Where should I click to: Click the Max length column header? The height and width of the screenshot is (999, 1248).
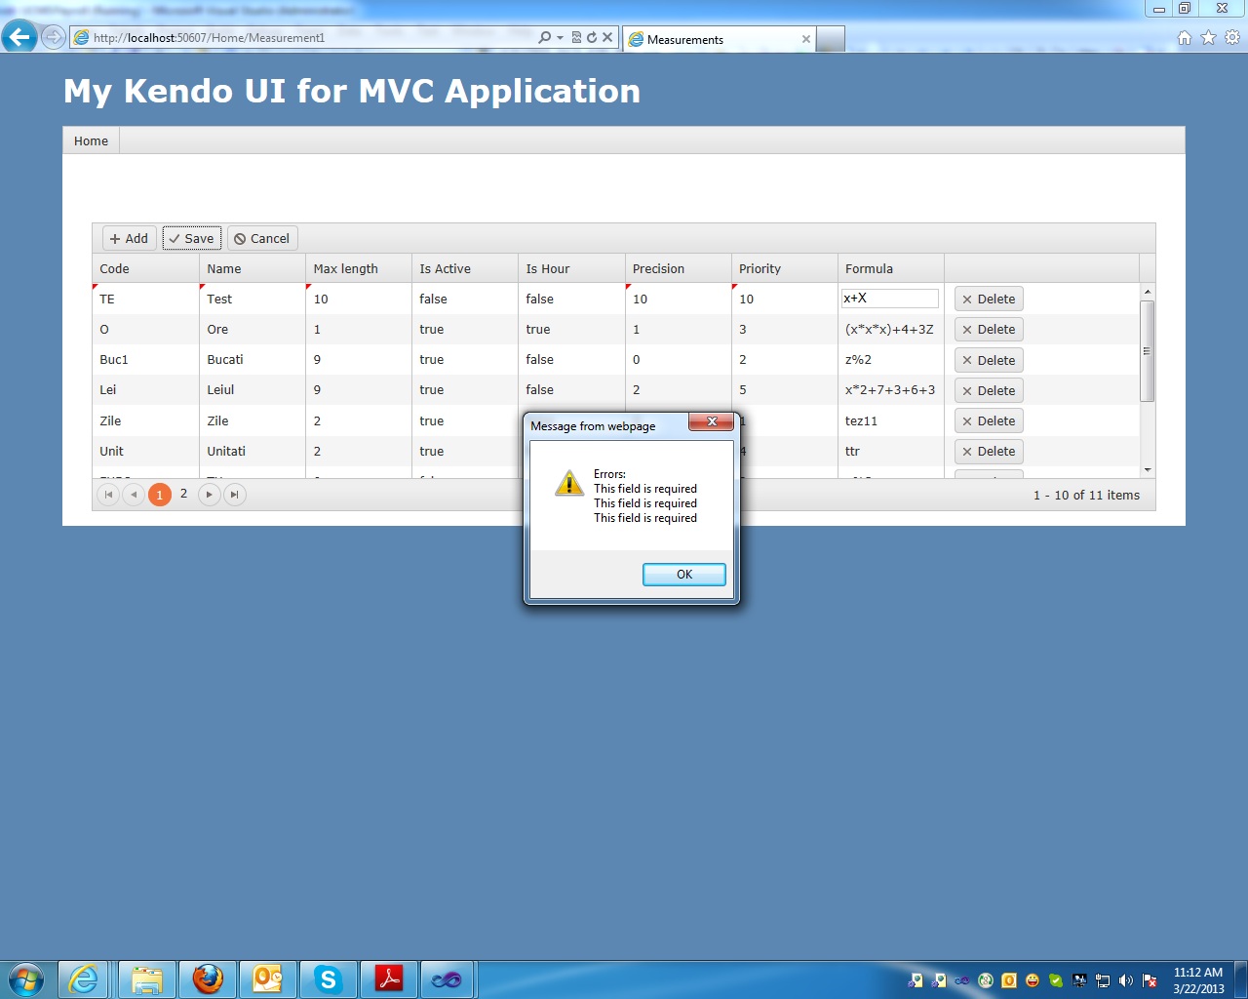tap(358, 268)
